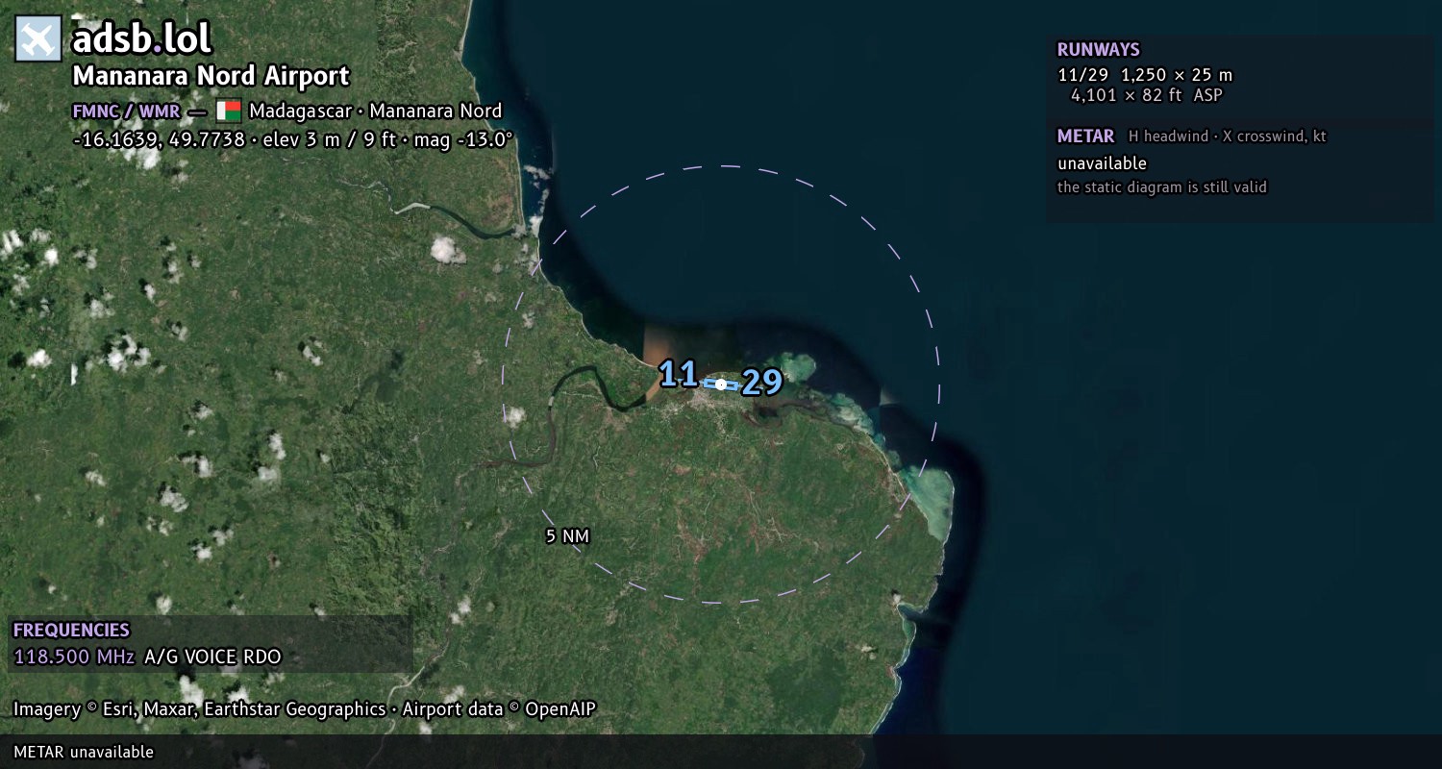
Task: Click the FREQUENCIES heading
Action: pos(71,631)
